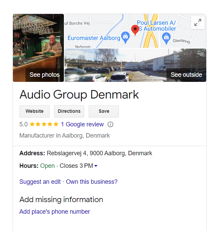
Task: Click Manufacturer in Aalborg, Denmark text
Action: 65,136
